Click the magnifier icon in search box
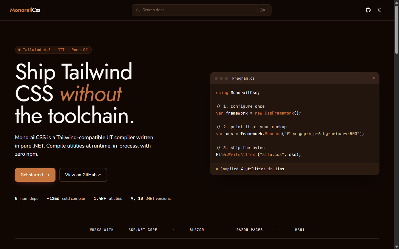Image resolution: width=399 pixels, height=249 pixels. [138, 10]
